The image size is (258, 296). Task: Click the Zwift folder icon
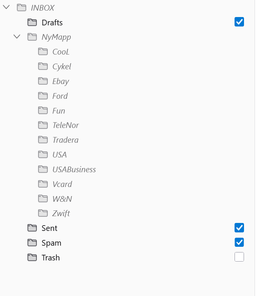pyautogui.click(x=43, y=213)
